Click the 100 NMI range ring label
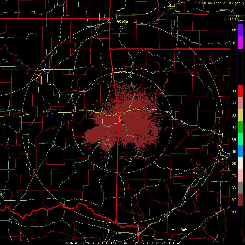The width and height of the screenshot is (245, 245). pyautogui.click(x=122, y=22)
